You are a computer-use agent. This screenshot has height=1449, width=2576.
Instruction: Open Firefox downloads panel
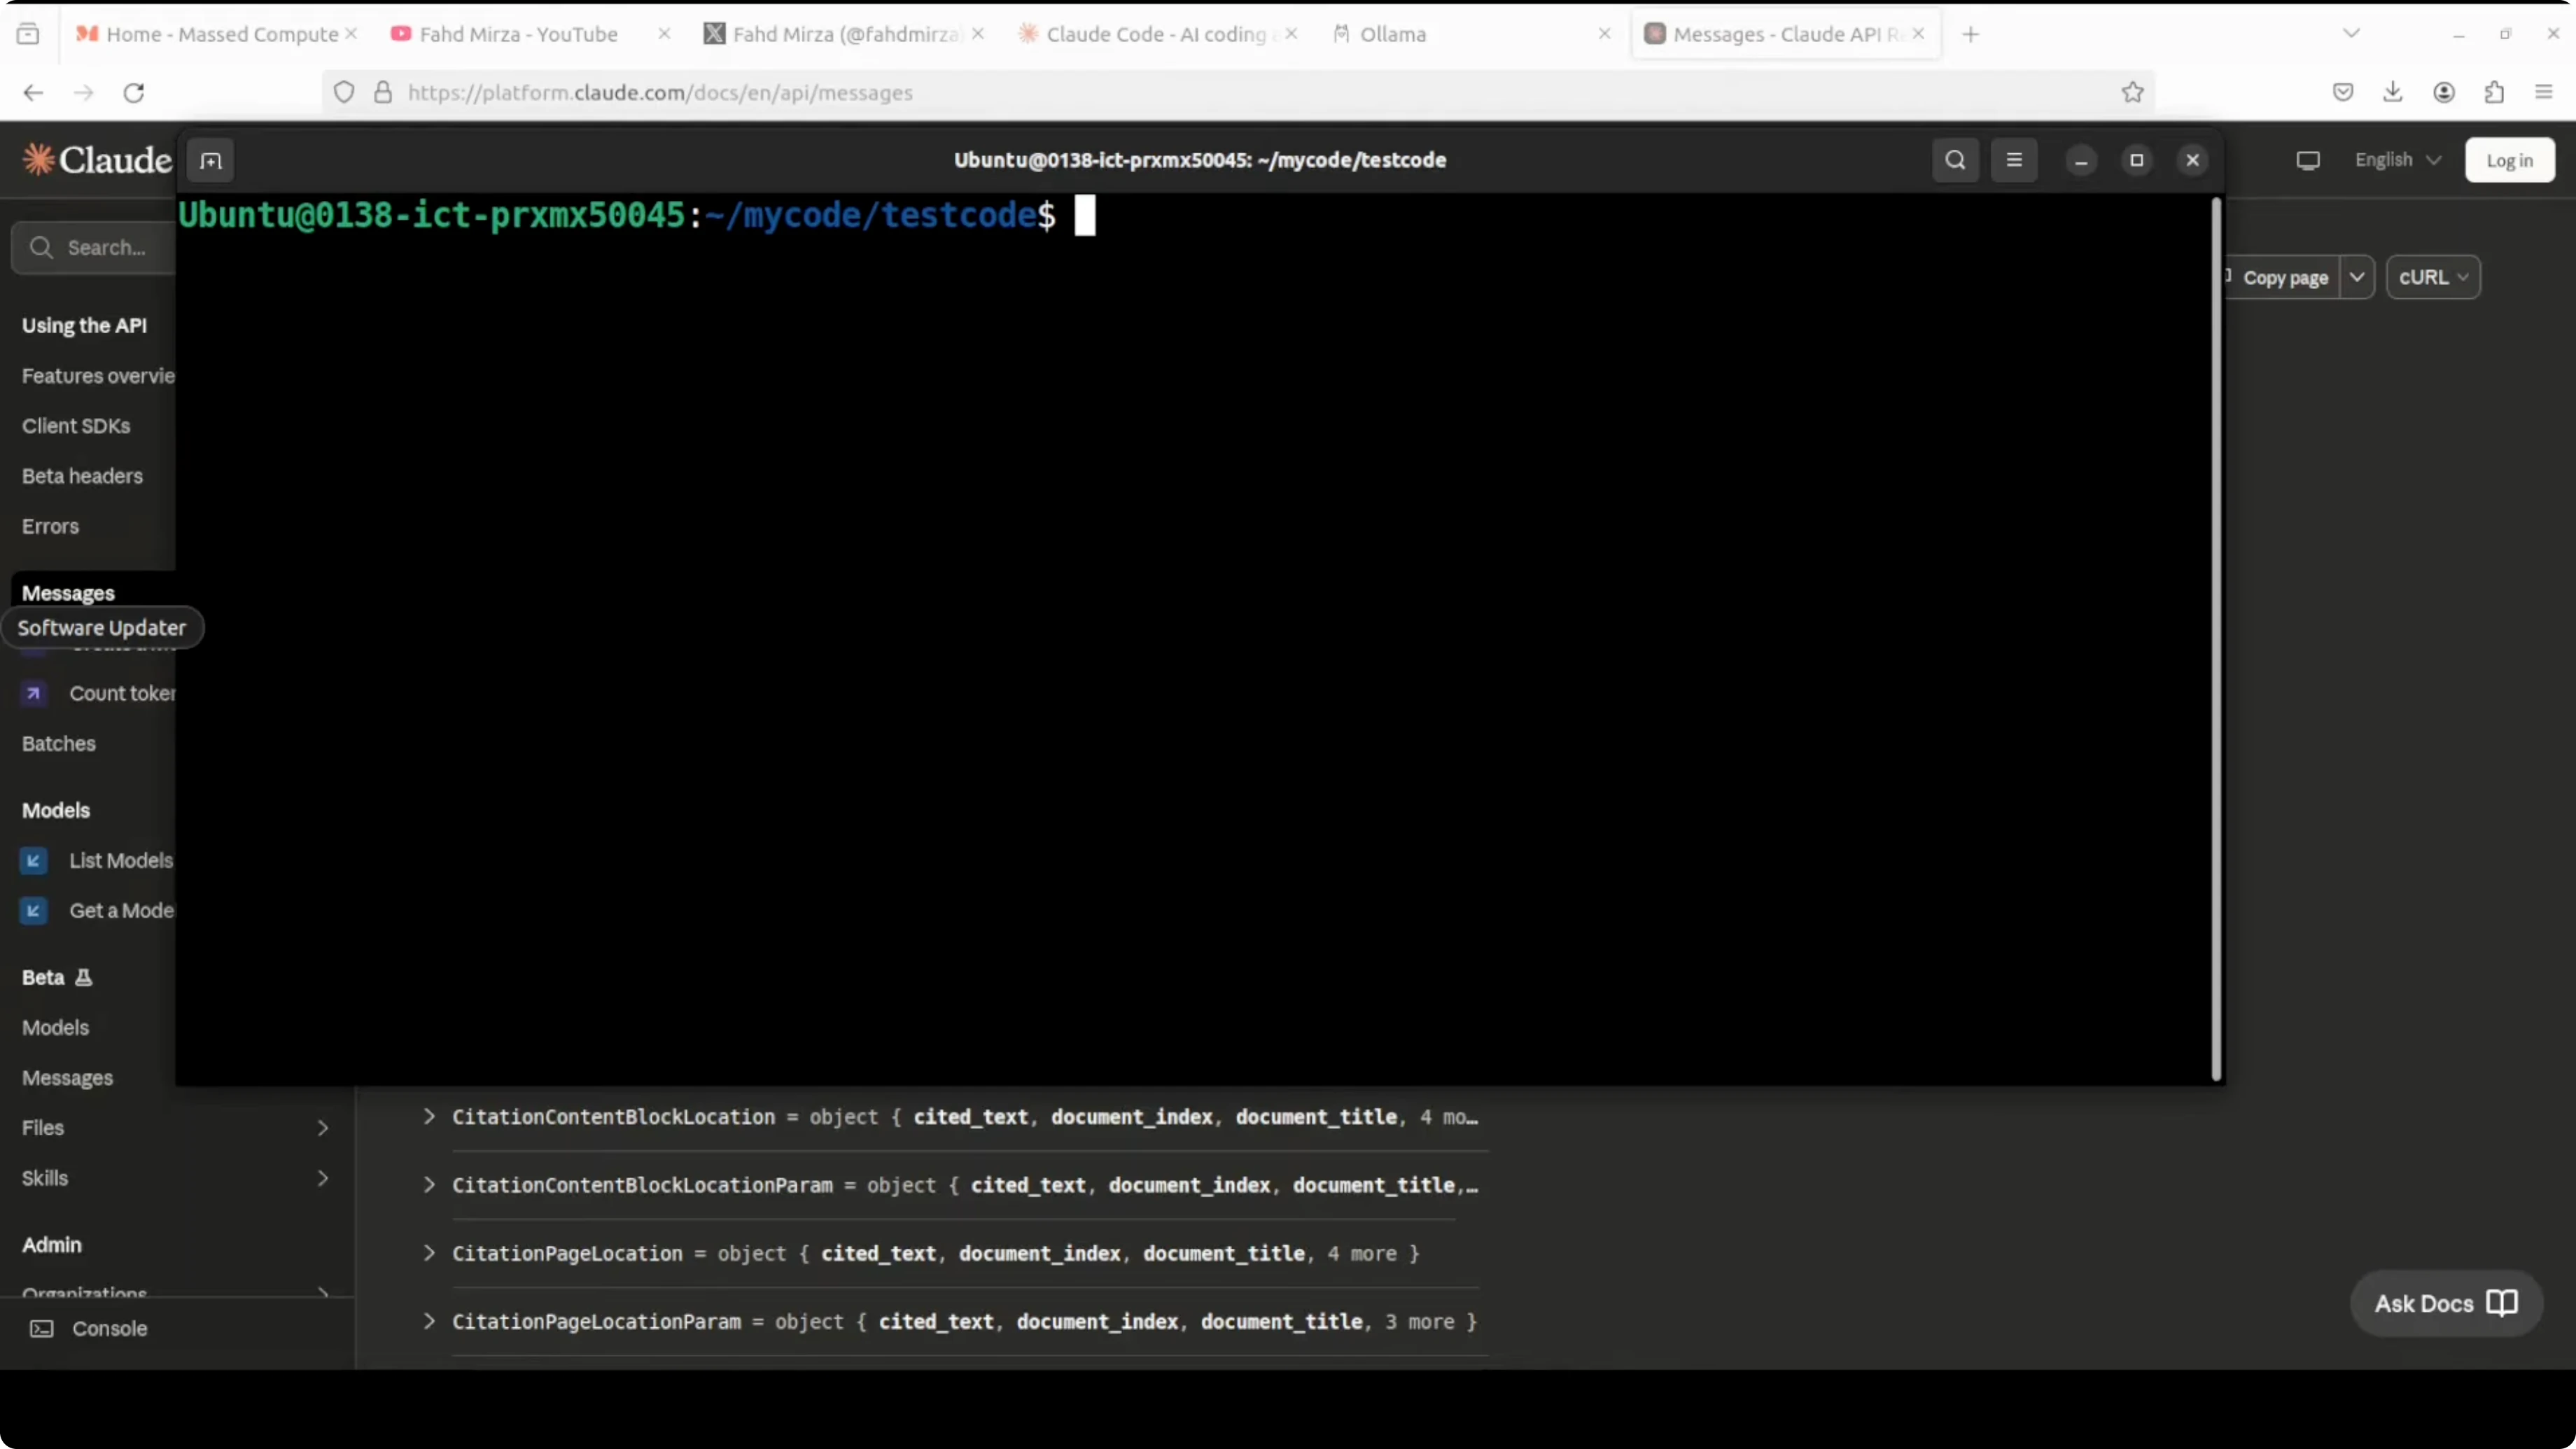click(x=2392, y=92)
